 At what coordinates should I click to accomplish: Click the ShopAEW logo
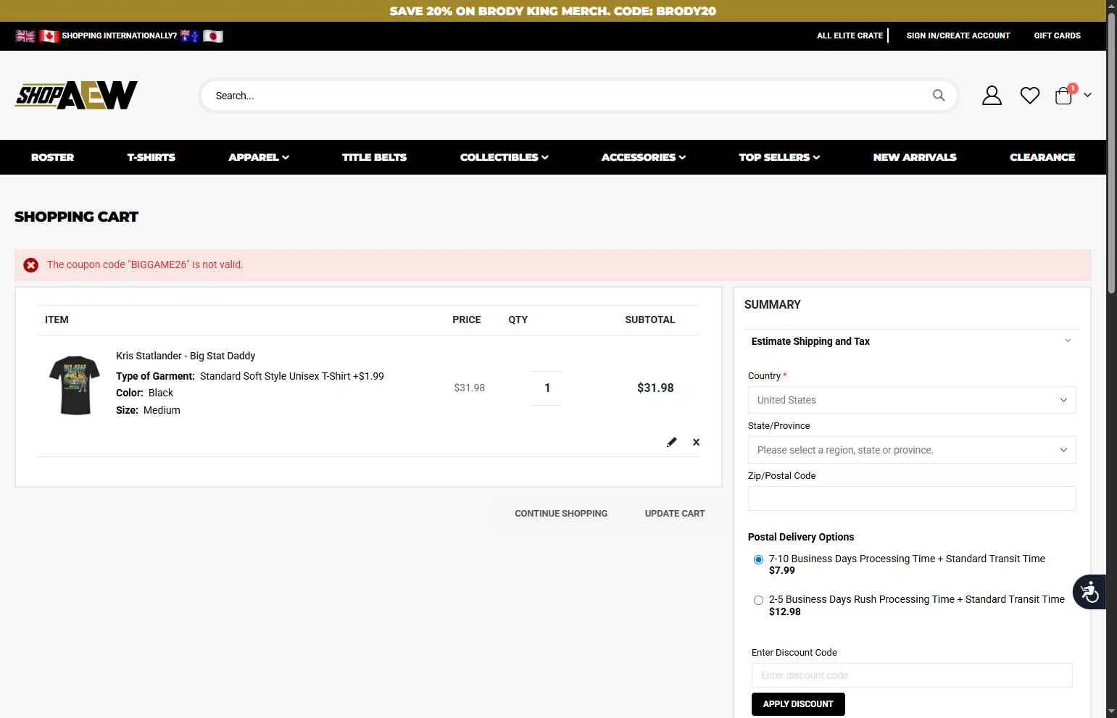76,95
